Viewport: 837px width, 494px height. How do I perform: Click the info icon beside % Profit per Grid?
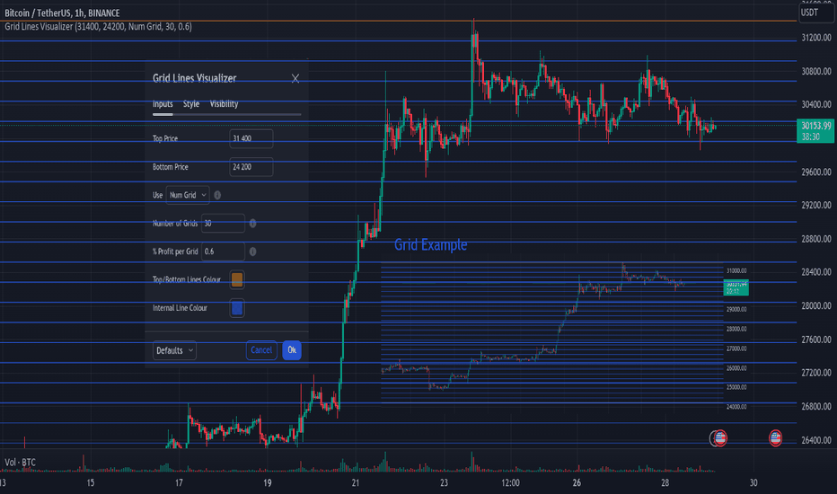252,251
